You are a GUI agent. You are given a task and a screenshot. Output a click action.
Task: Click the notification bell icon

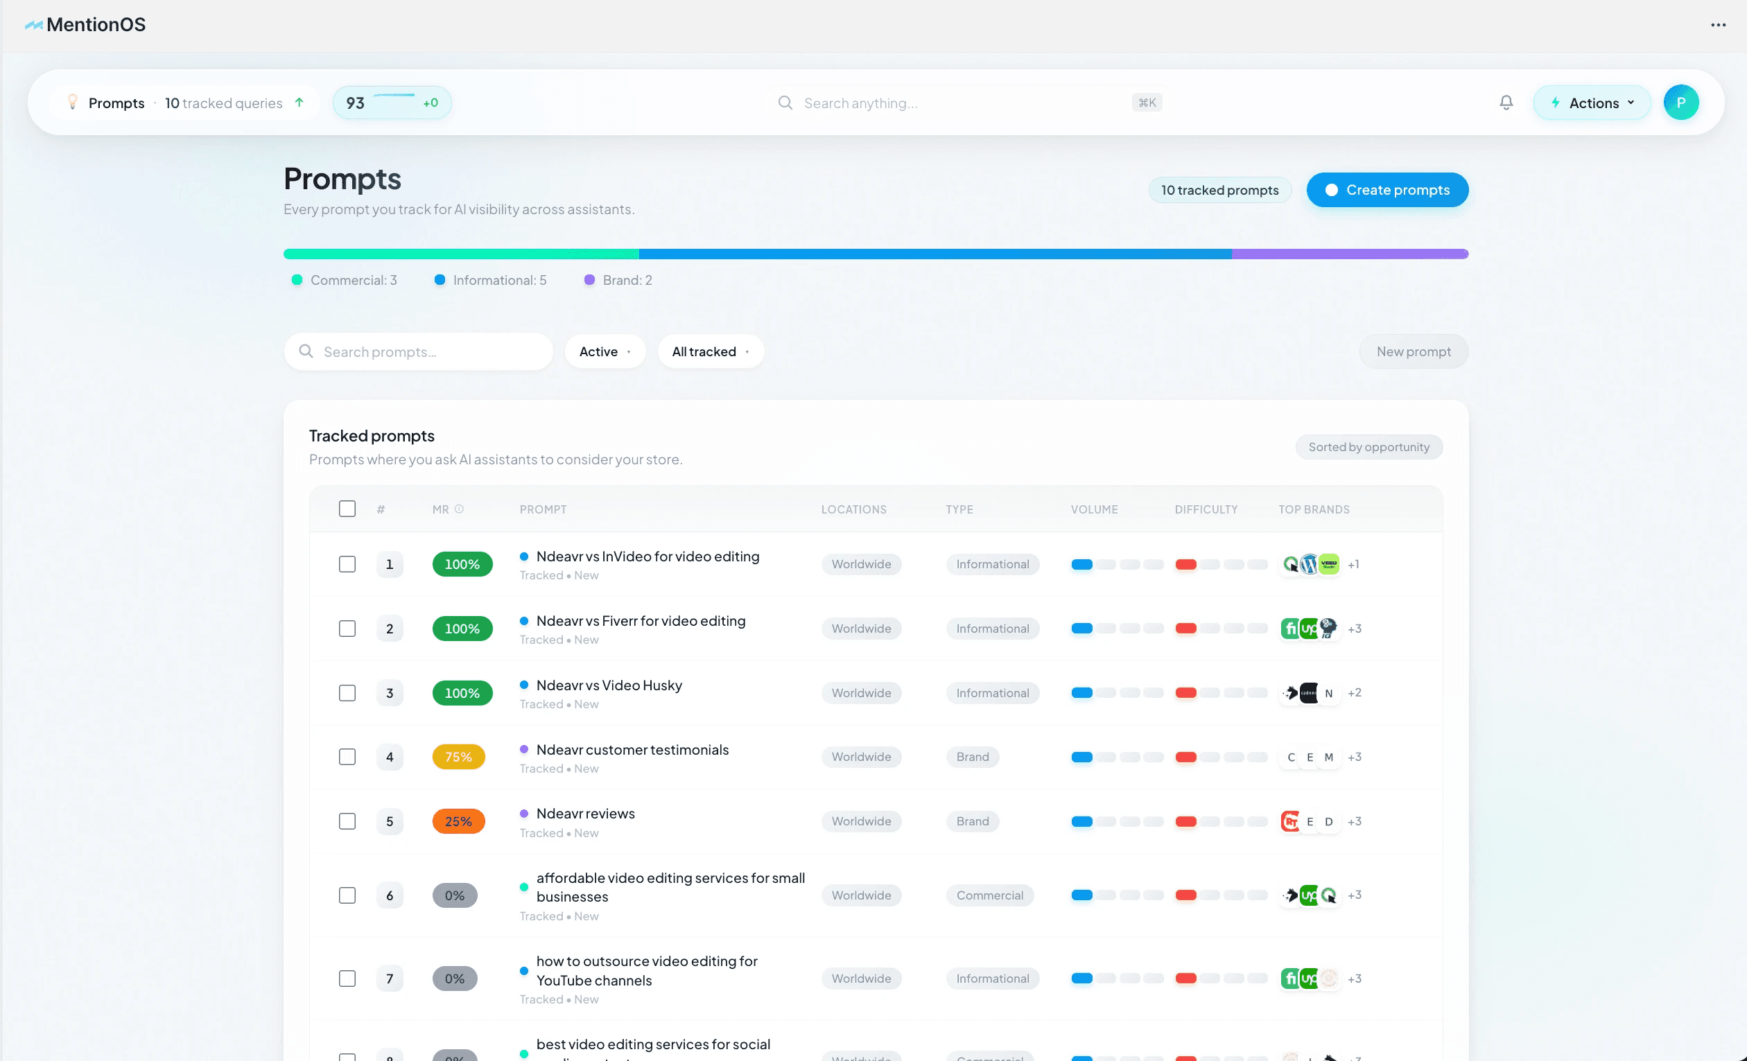point(1506,103)
